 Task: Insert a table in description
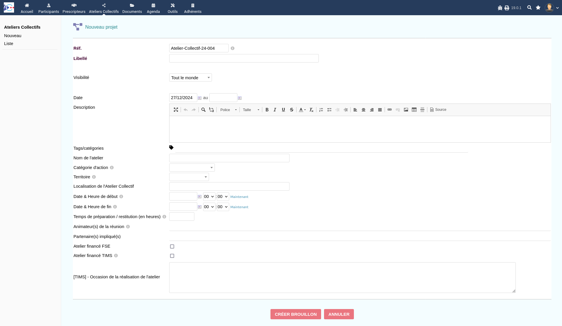pyautogui.click(x=414, y=110)
